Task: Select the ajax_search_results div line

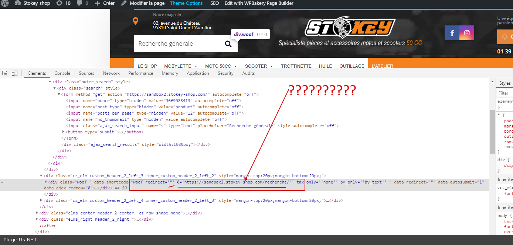Action: (136, 144)
